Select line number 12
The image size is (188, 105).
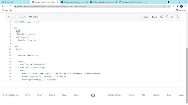(x=10, y=55)
